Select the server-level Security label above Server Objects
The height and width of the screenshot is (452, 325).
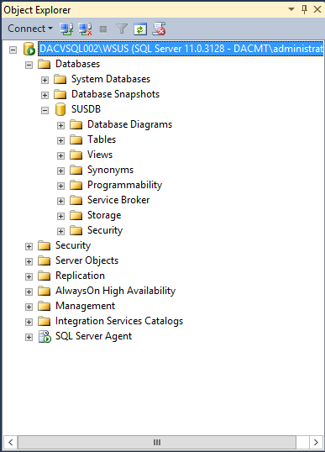(x=73, y=245)
